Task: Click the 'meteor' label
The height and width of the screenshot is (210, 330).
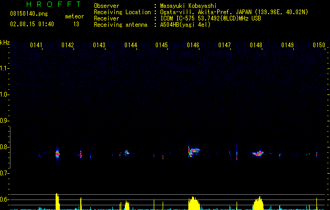Action: pos(74,16)
